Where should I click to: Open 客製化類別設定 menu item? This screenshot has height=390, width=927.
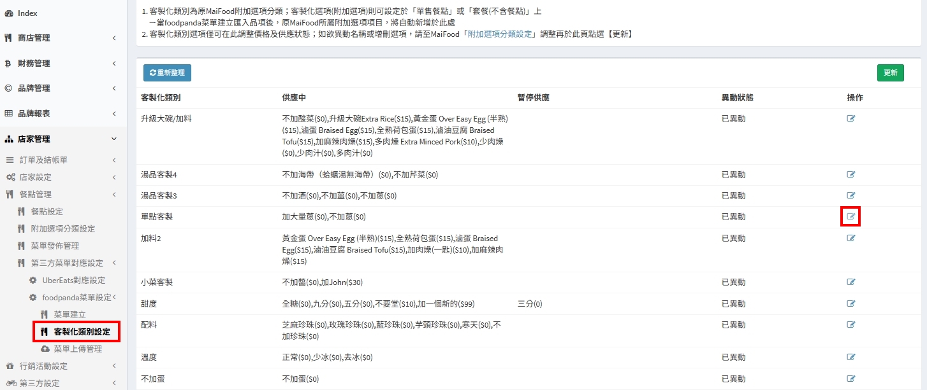pyautogui.click(x=82, y=332)
